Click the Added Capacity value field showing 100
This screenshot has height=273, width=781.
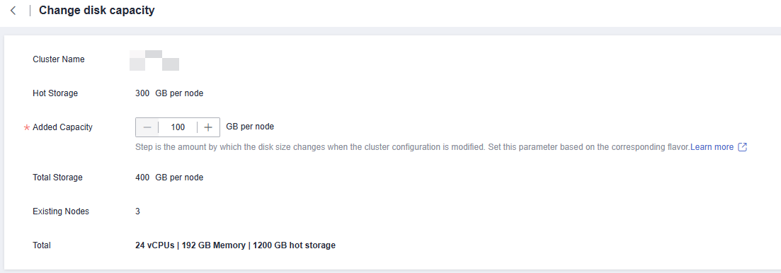(x=178, y=127)
